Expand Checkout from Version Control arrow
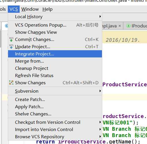 coord(100,122)
